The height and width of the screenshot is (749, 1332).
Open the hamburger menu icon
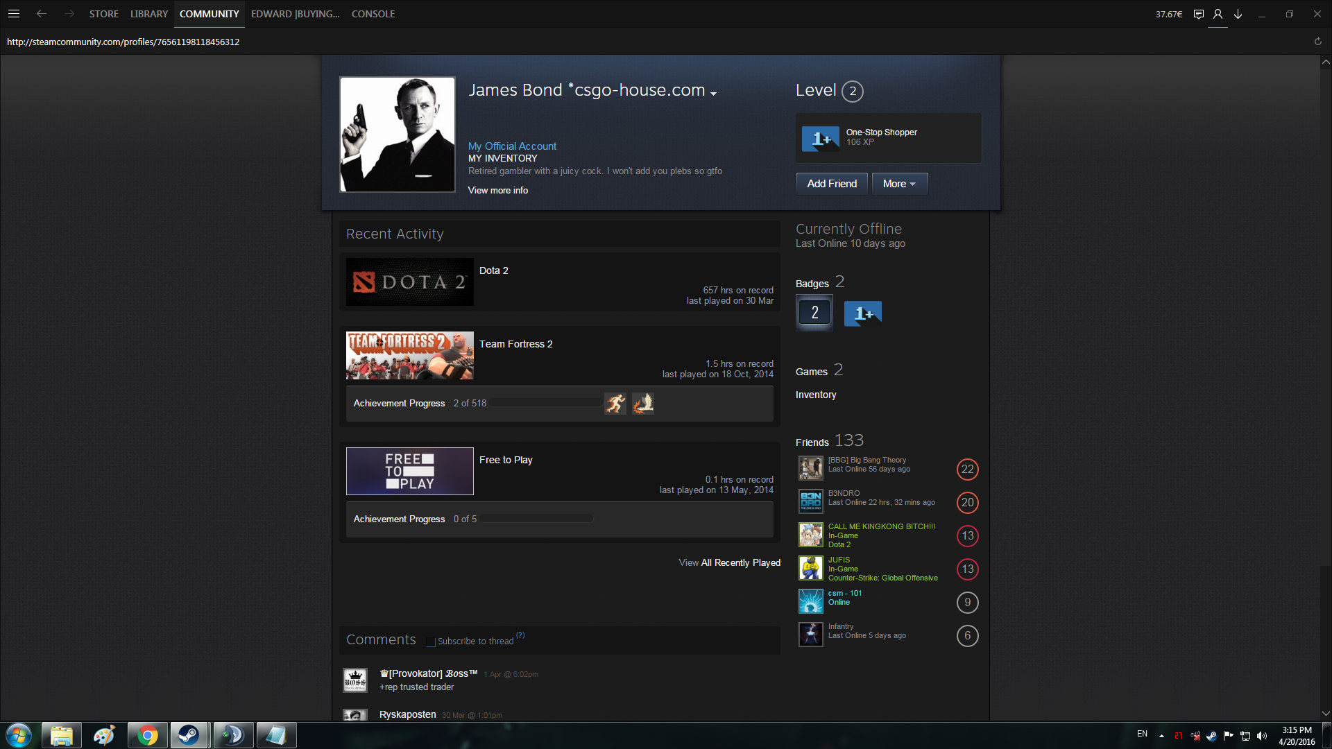pos(13,13)
